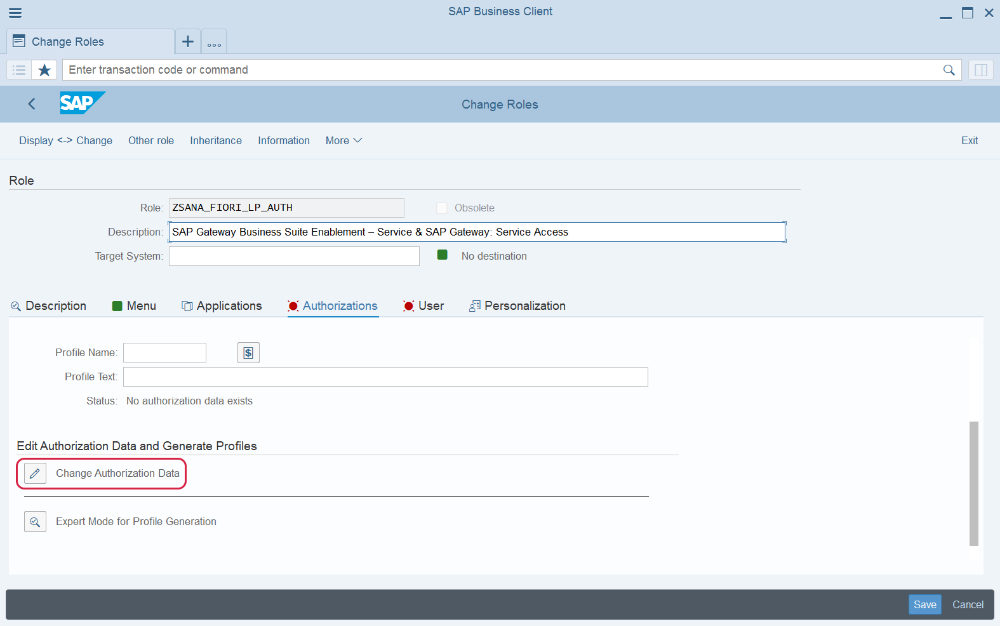Click the 'No authorization data exists' status text
Image resolution: width=1000 pixels, height=626 pixels.
189,401
